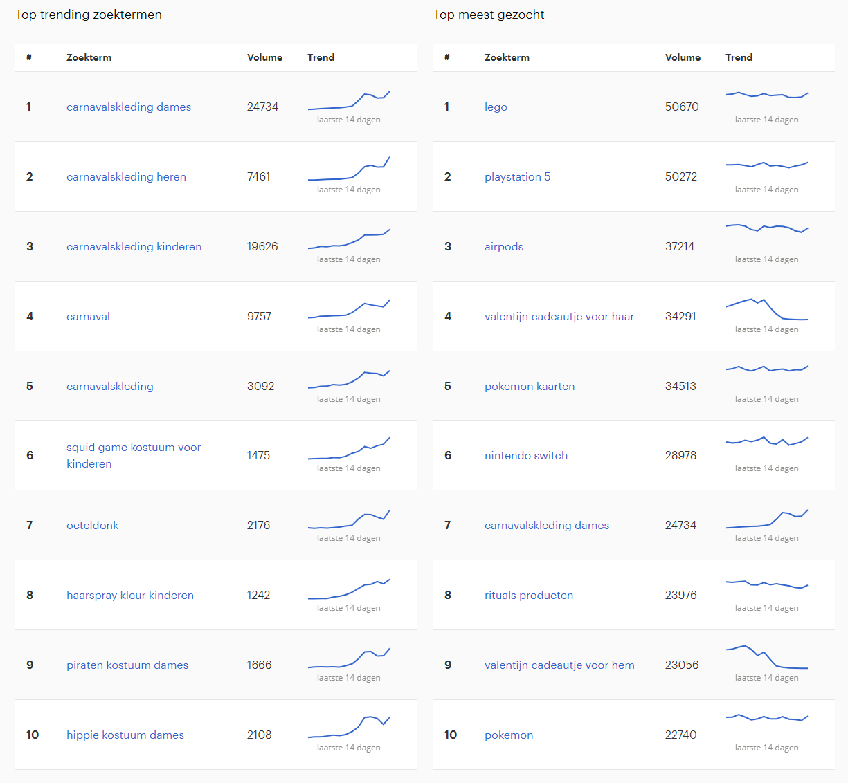This screenshot has width=848, height=783.
Task: Click the Zoekterm column header in trending list
Action: tap(89, 58)
